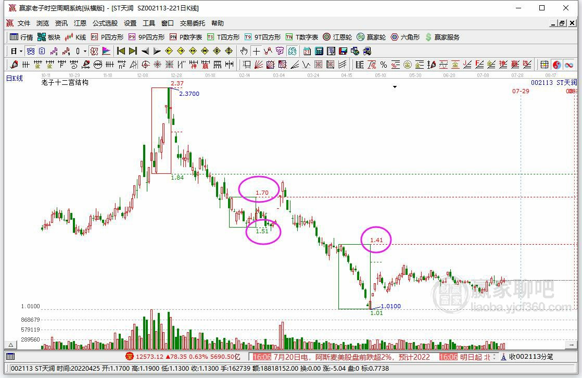Click the 1.0100 low price marker
Screen dimensions: 582x378
(x=391, y=306)
